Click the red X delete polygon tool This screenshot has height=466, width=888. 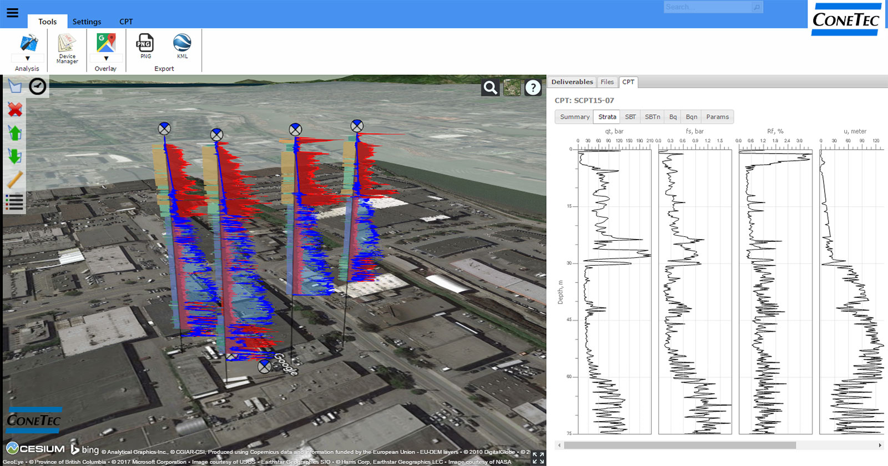click(x=15, y=109)
